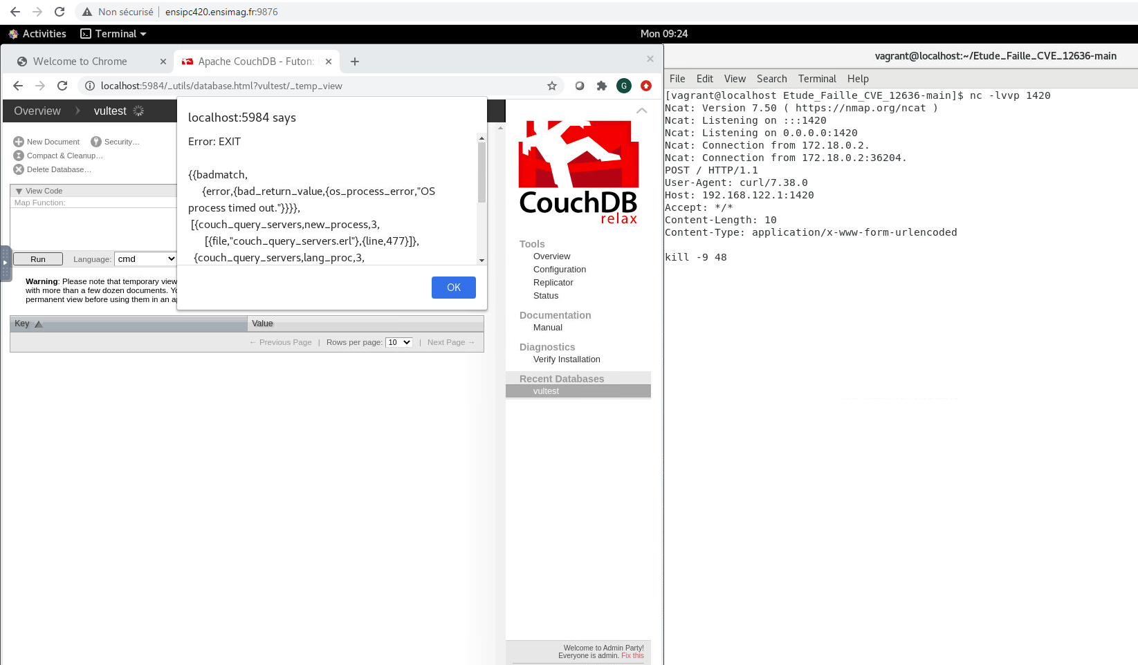Close the Apache CouchDB tab
Image resolution: width=1138 pixels, height=665 pixels.
click(329, 62)
